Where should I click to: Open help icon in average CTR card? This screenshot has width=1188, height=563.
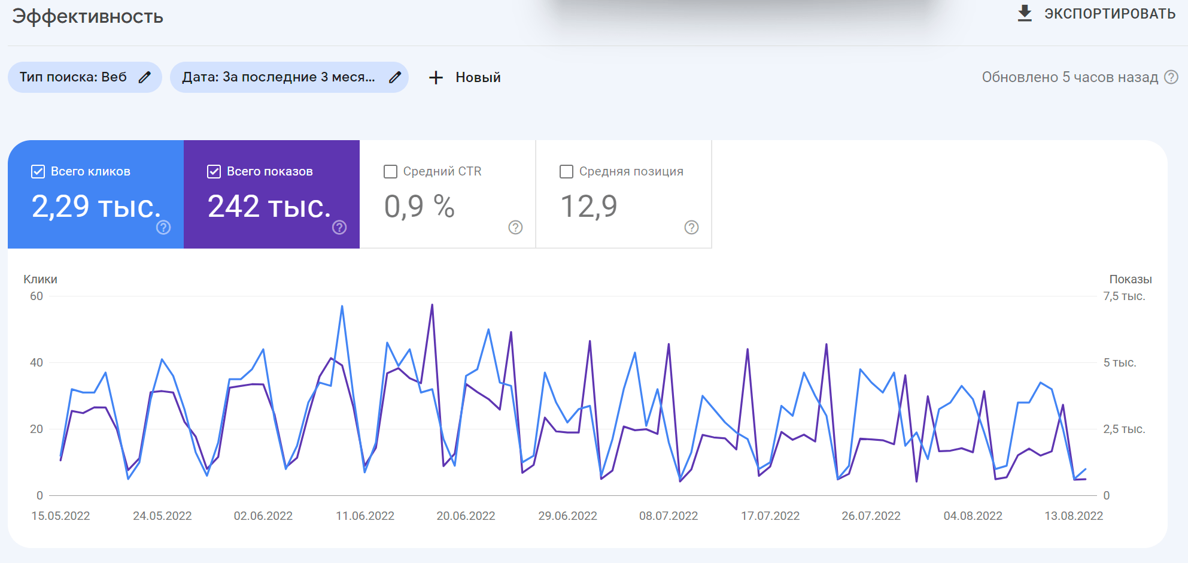pos(515,228)
